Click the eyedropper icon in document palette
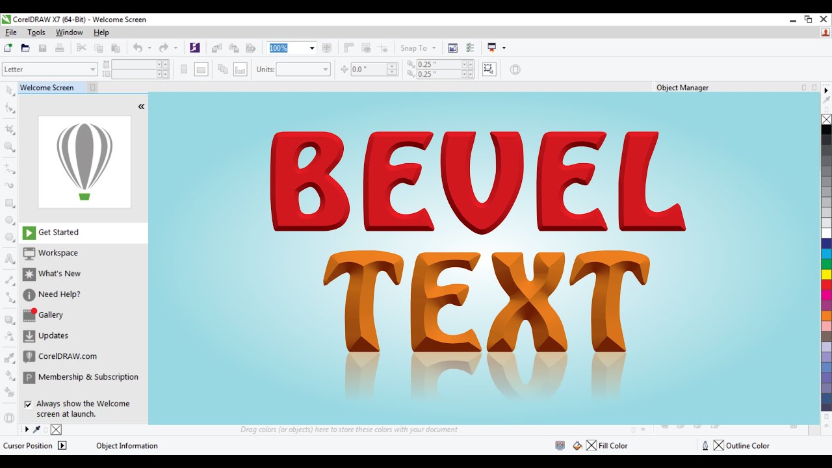Image resolution: width=832 pixels, height=468 pixels. coord(36,429)
